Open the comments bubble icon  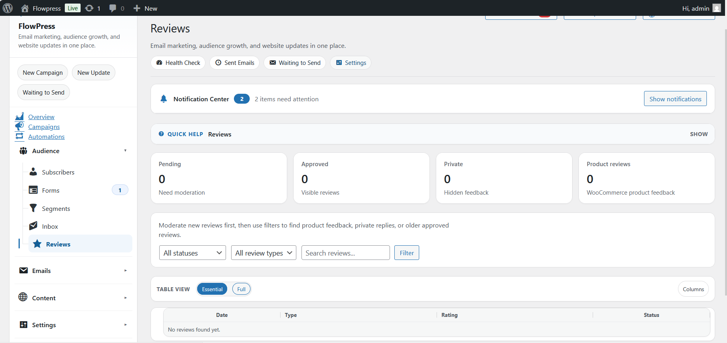[113, 8]
